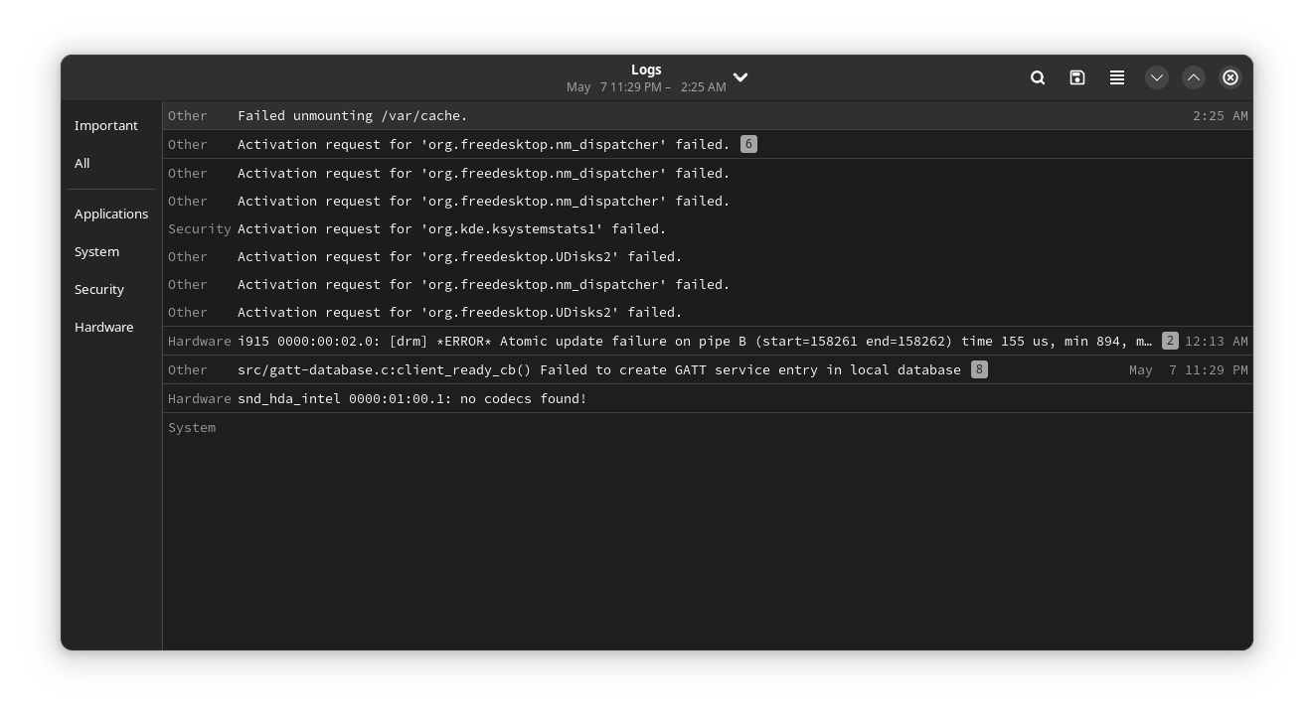Viewport: 1314px width, 717px height.
Task: Select the Important log filter
Action: (105, 125)
